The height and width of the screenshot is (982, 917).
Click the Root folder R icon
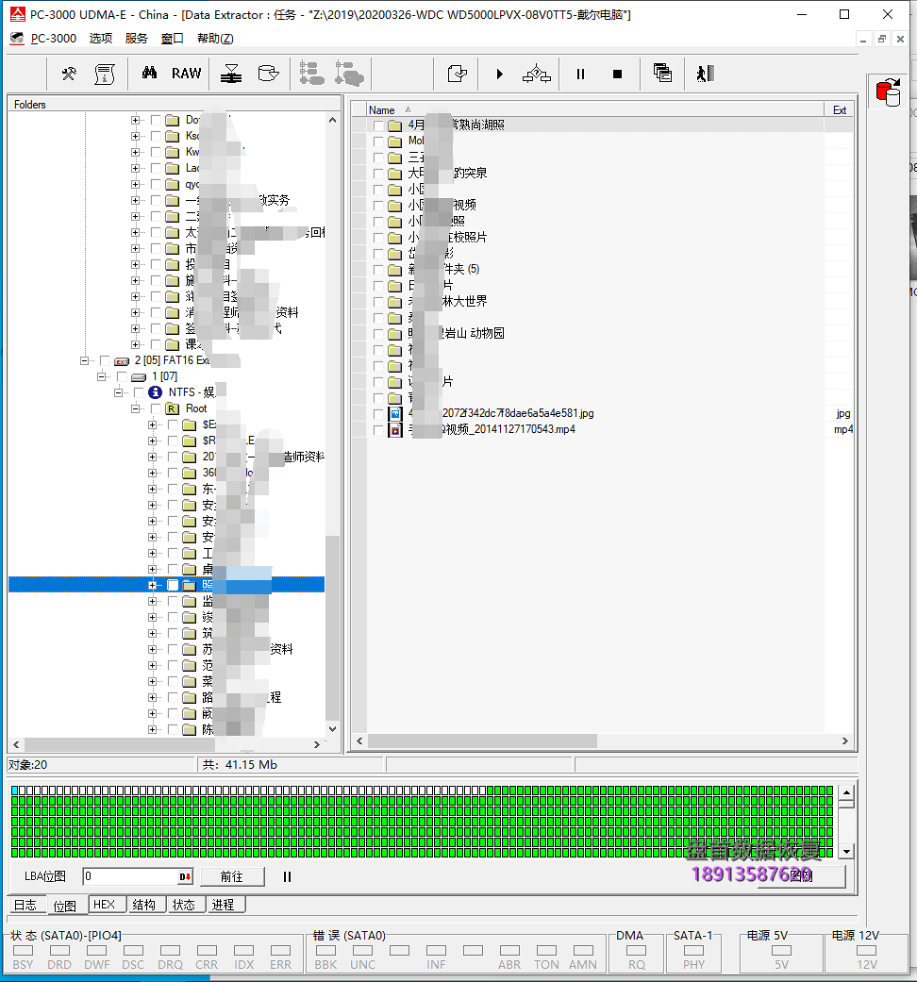pyautogui.click(x=173, y=409)
